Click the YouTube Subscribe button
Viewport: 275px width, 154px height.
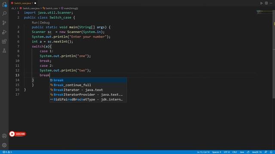18,134
